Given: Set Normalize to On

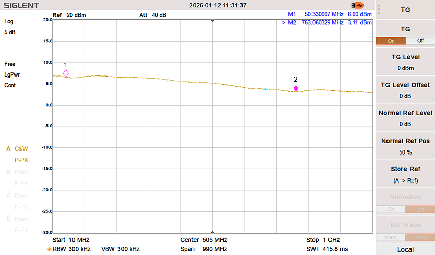Looking at the screenshot, I should [391, 209].
